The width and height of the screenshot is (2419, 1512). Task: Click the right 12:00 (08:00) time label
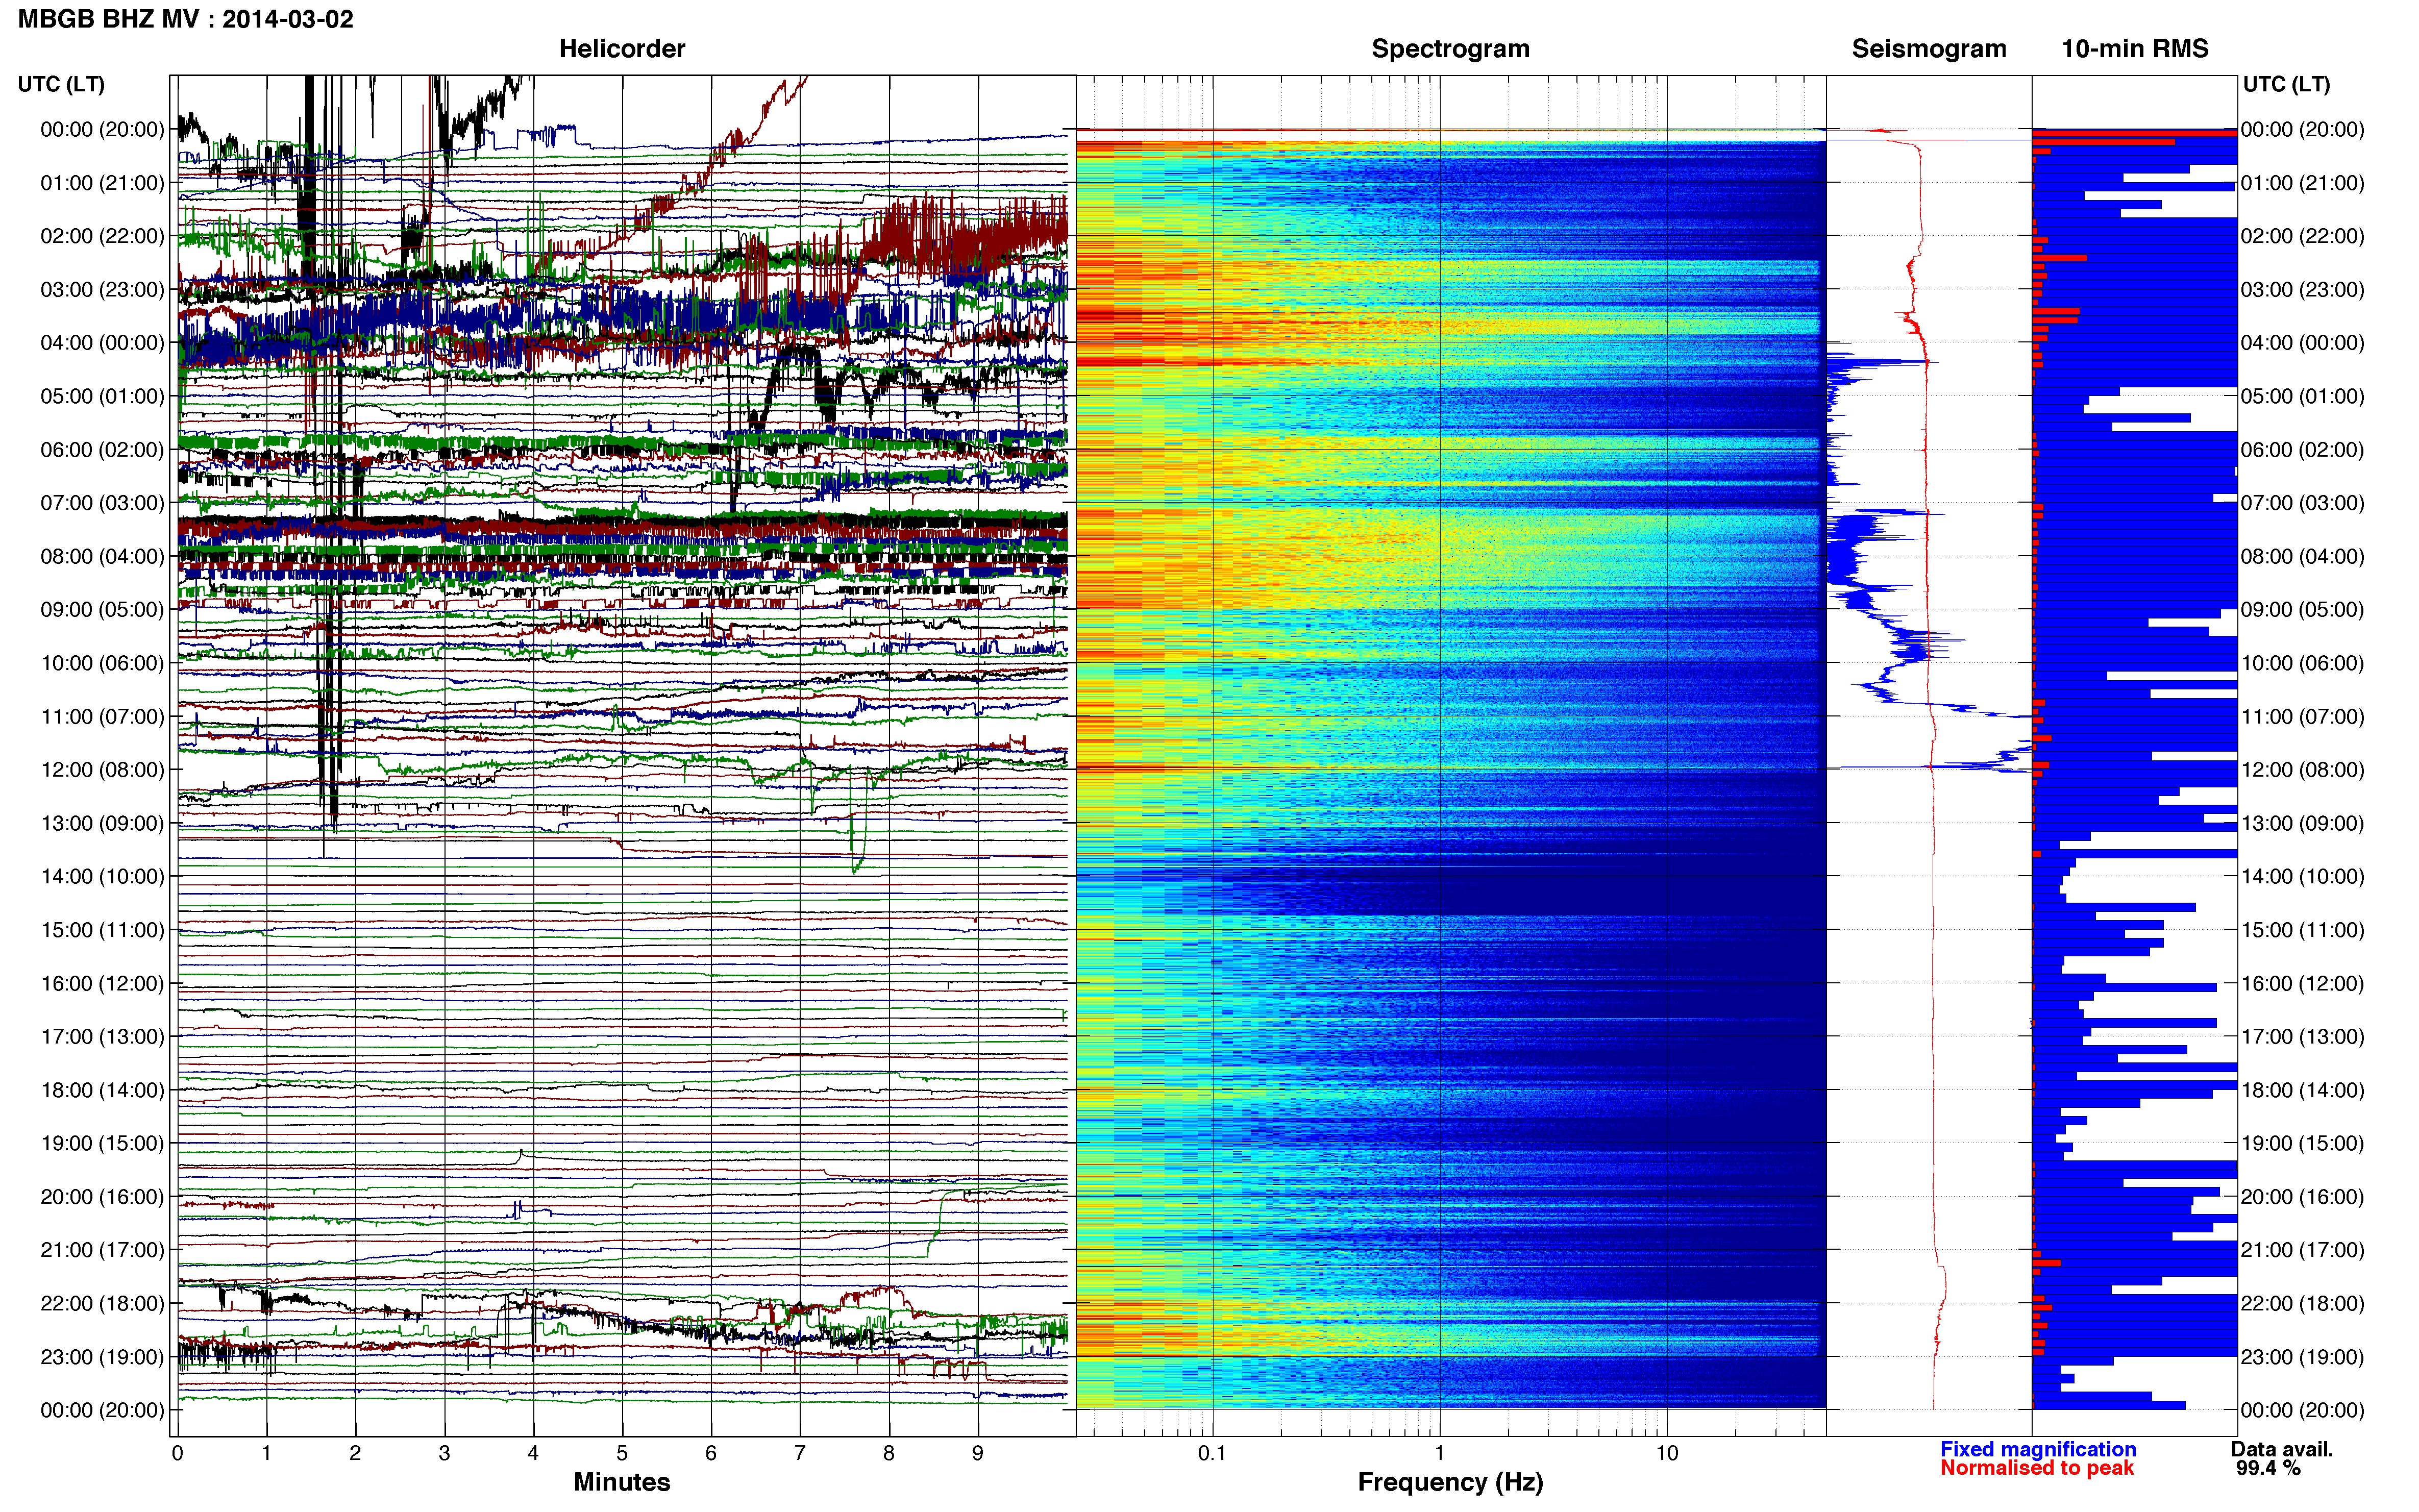pos(2302,769)
